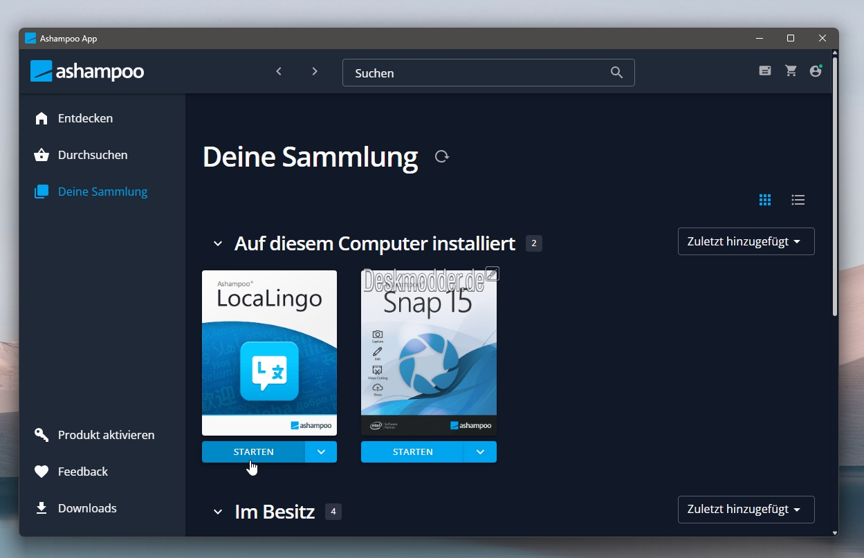Click the Snap 15 product cover
Image resolution: width=864 pixels, height=558 pixels.
(429, 353)
